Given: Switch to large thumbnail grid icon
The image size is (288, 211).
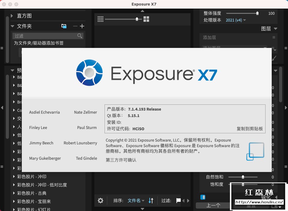Looking at the screenshot, I should click(146, 19).
